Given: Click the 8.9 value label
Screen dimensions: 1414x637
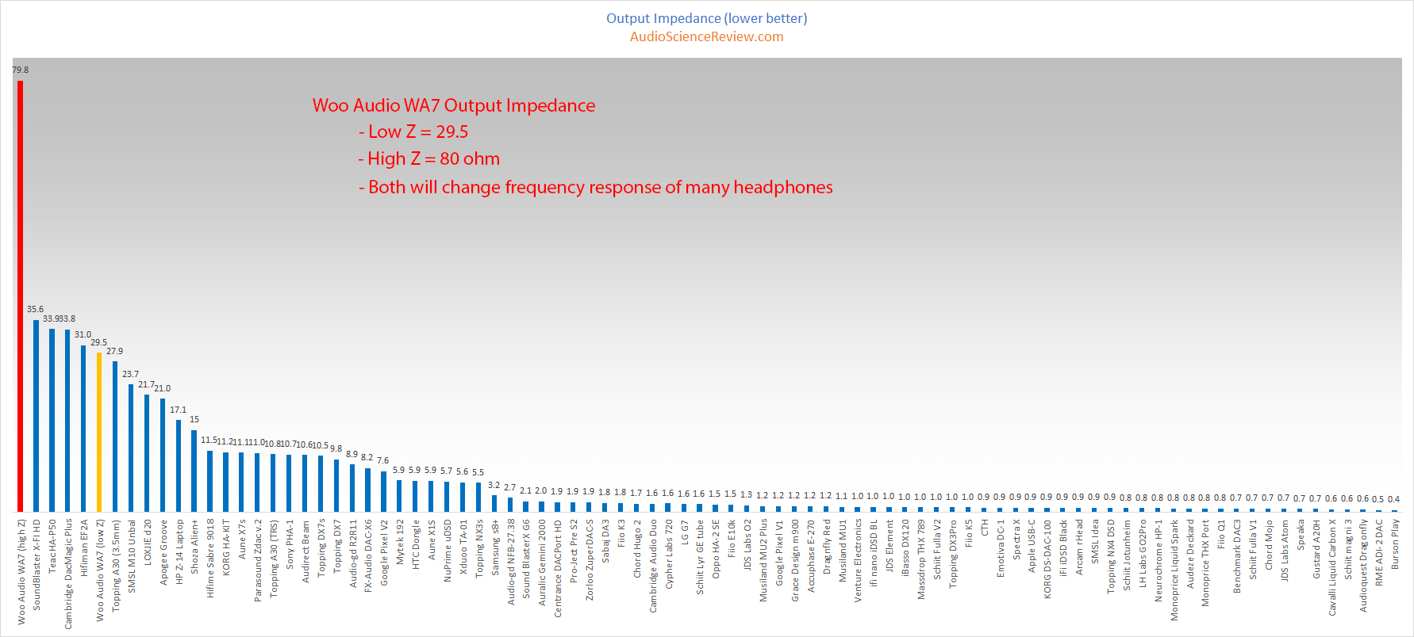Looking at the screenshot, I should 352,454.
